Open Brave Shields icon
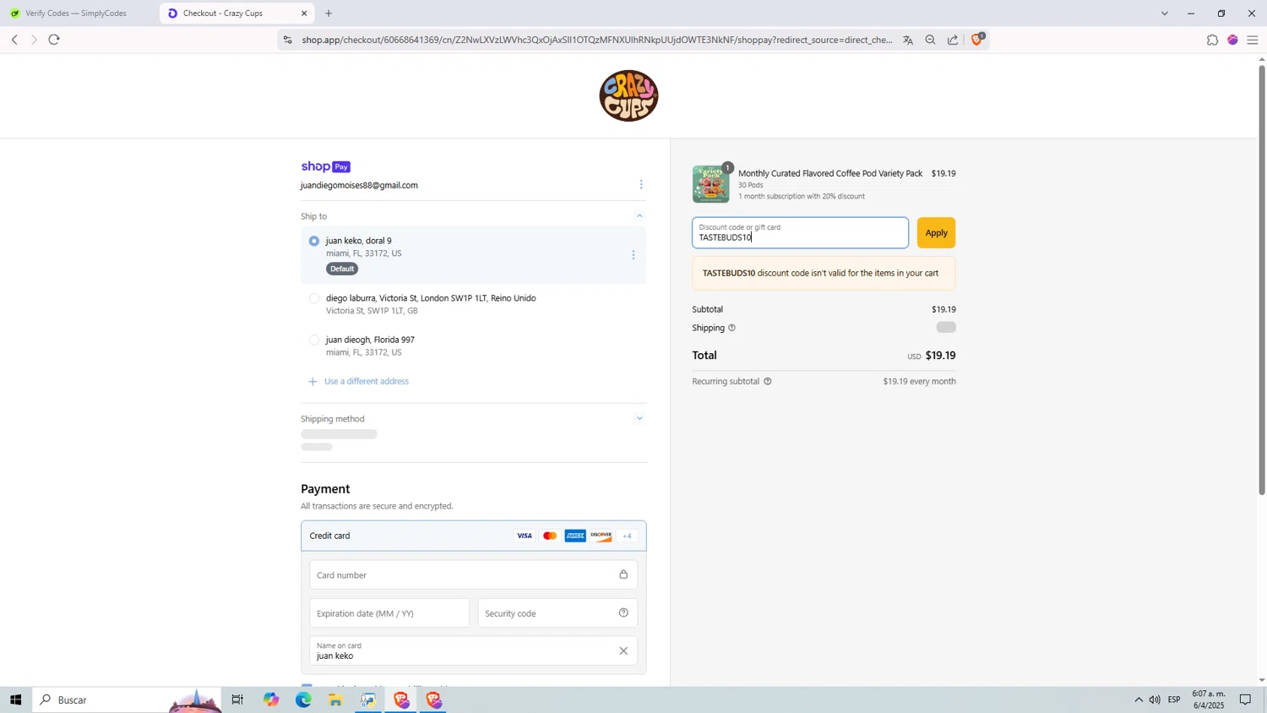Viewport: 1267px width, 713px height. tap(977, 39)
